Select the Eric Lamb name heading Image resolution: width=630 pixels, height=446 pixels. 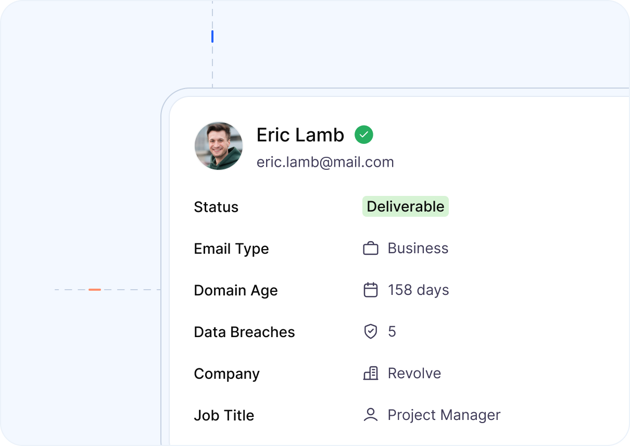(x=300, y=135)
